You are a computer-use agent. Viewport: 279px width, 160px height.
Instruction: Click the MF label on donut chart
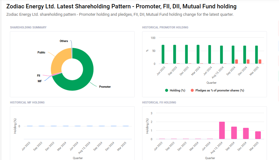(x=40, y=81)
